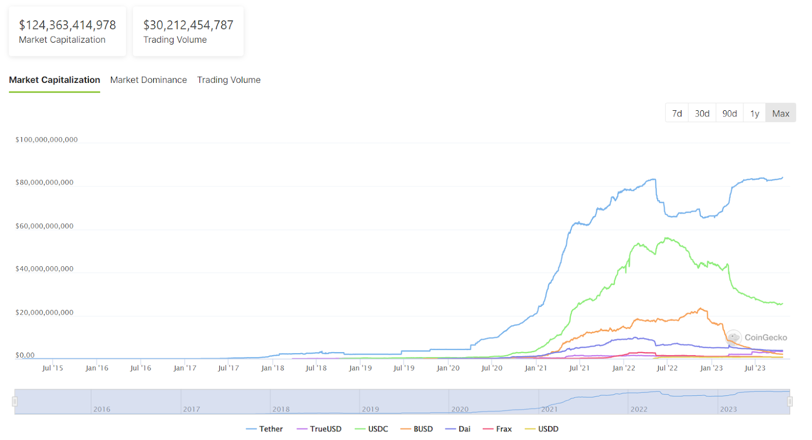Click the Jan '21 x-axis label
812x440 pixels.
pyautogui.click(x=536, y=368)
